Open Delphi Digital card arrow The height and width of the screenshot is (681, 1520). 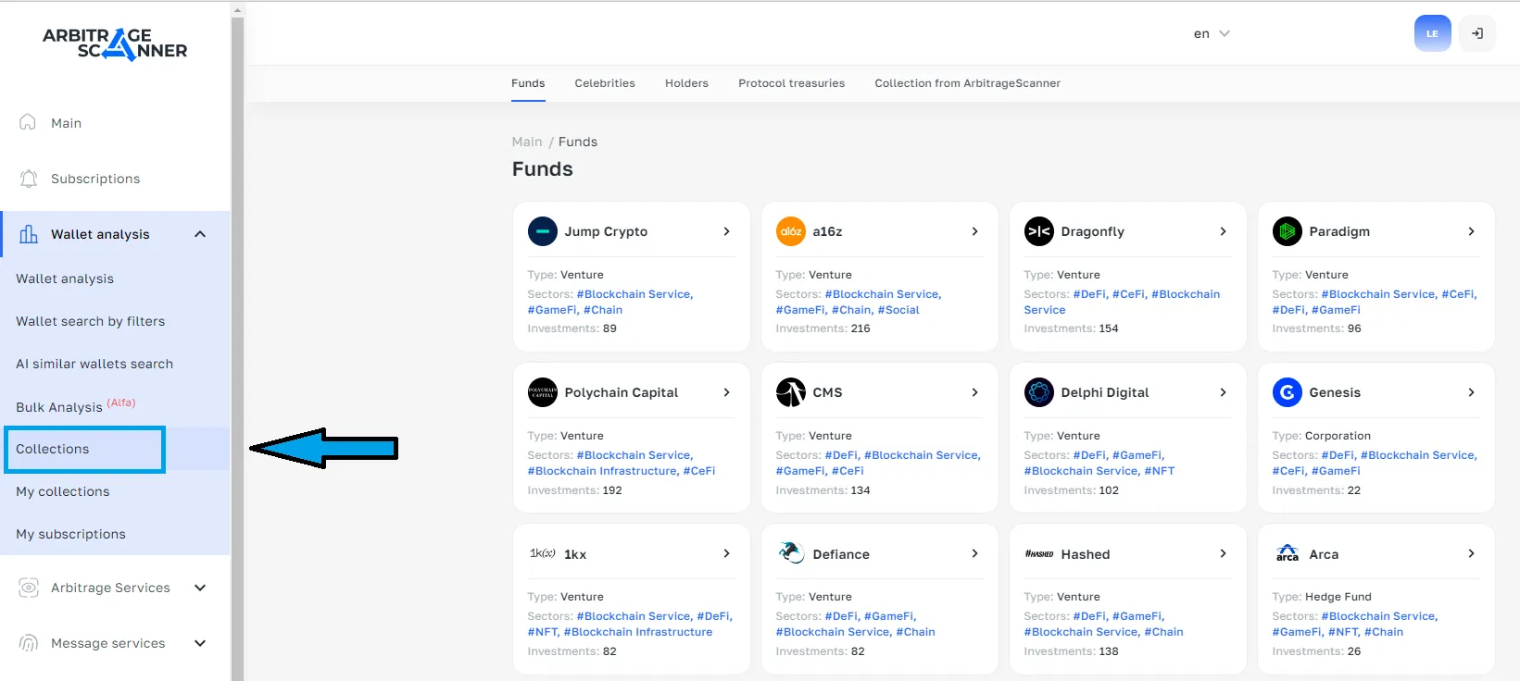[1223, 392]
